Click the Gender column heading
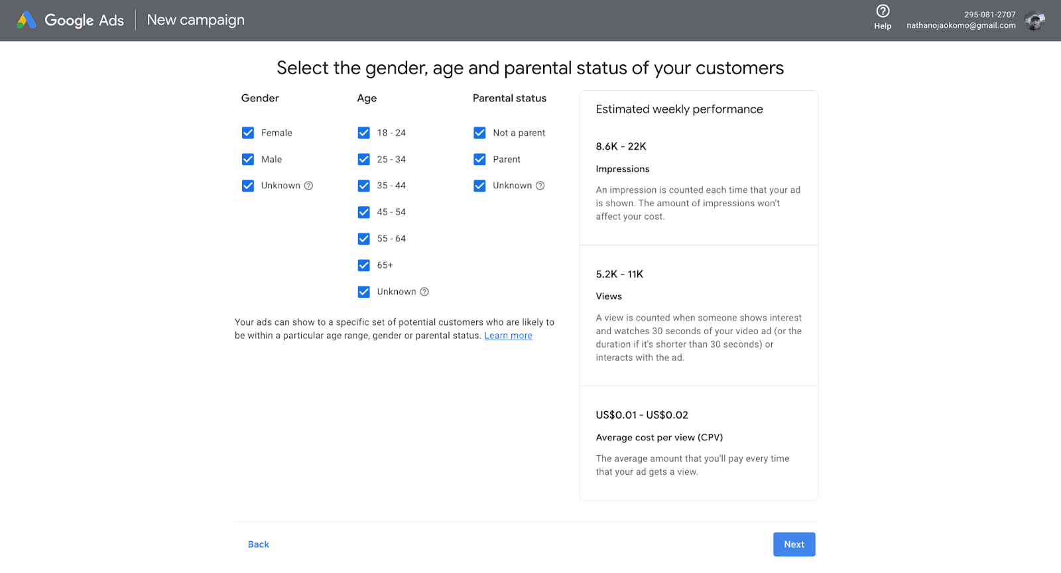The image size is (1061, 573). click(x=260, y=98)
